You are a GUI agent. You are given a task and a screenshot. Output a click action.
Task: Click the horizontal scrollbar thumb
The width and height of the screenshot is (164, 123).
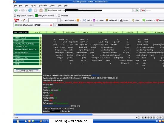54,115
